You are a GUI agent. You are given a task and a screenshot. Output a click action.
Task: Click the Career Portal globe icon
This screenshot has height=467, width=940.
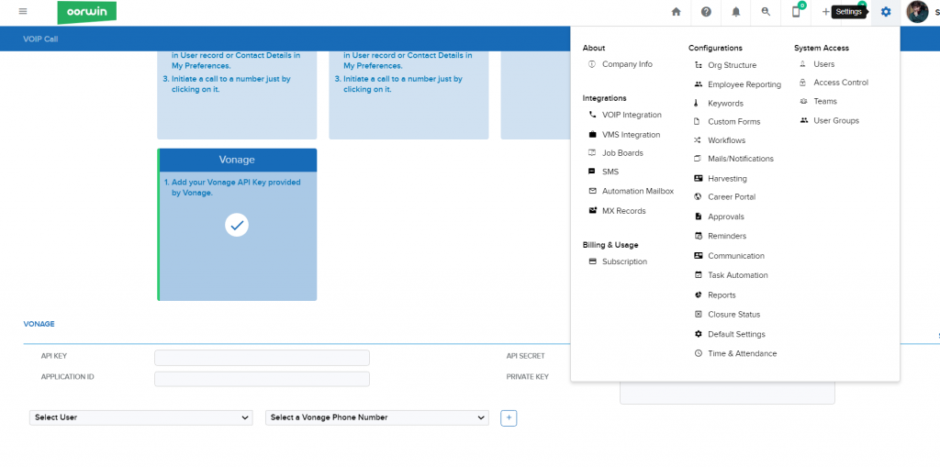click(x=698, y=196)
